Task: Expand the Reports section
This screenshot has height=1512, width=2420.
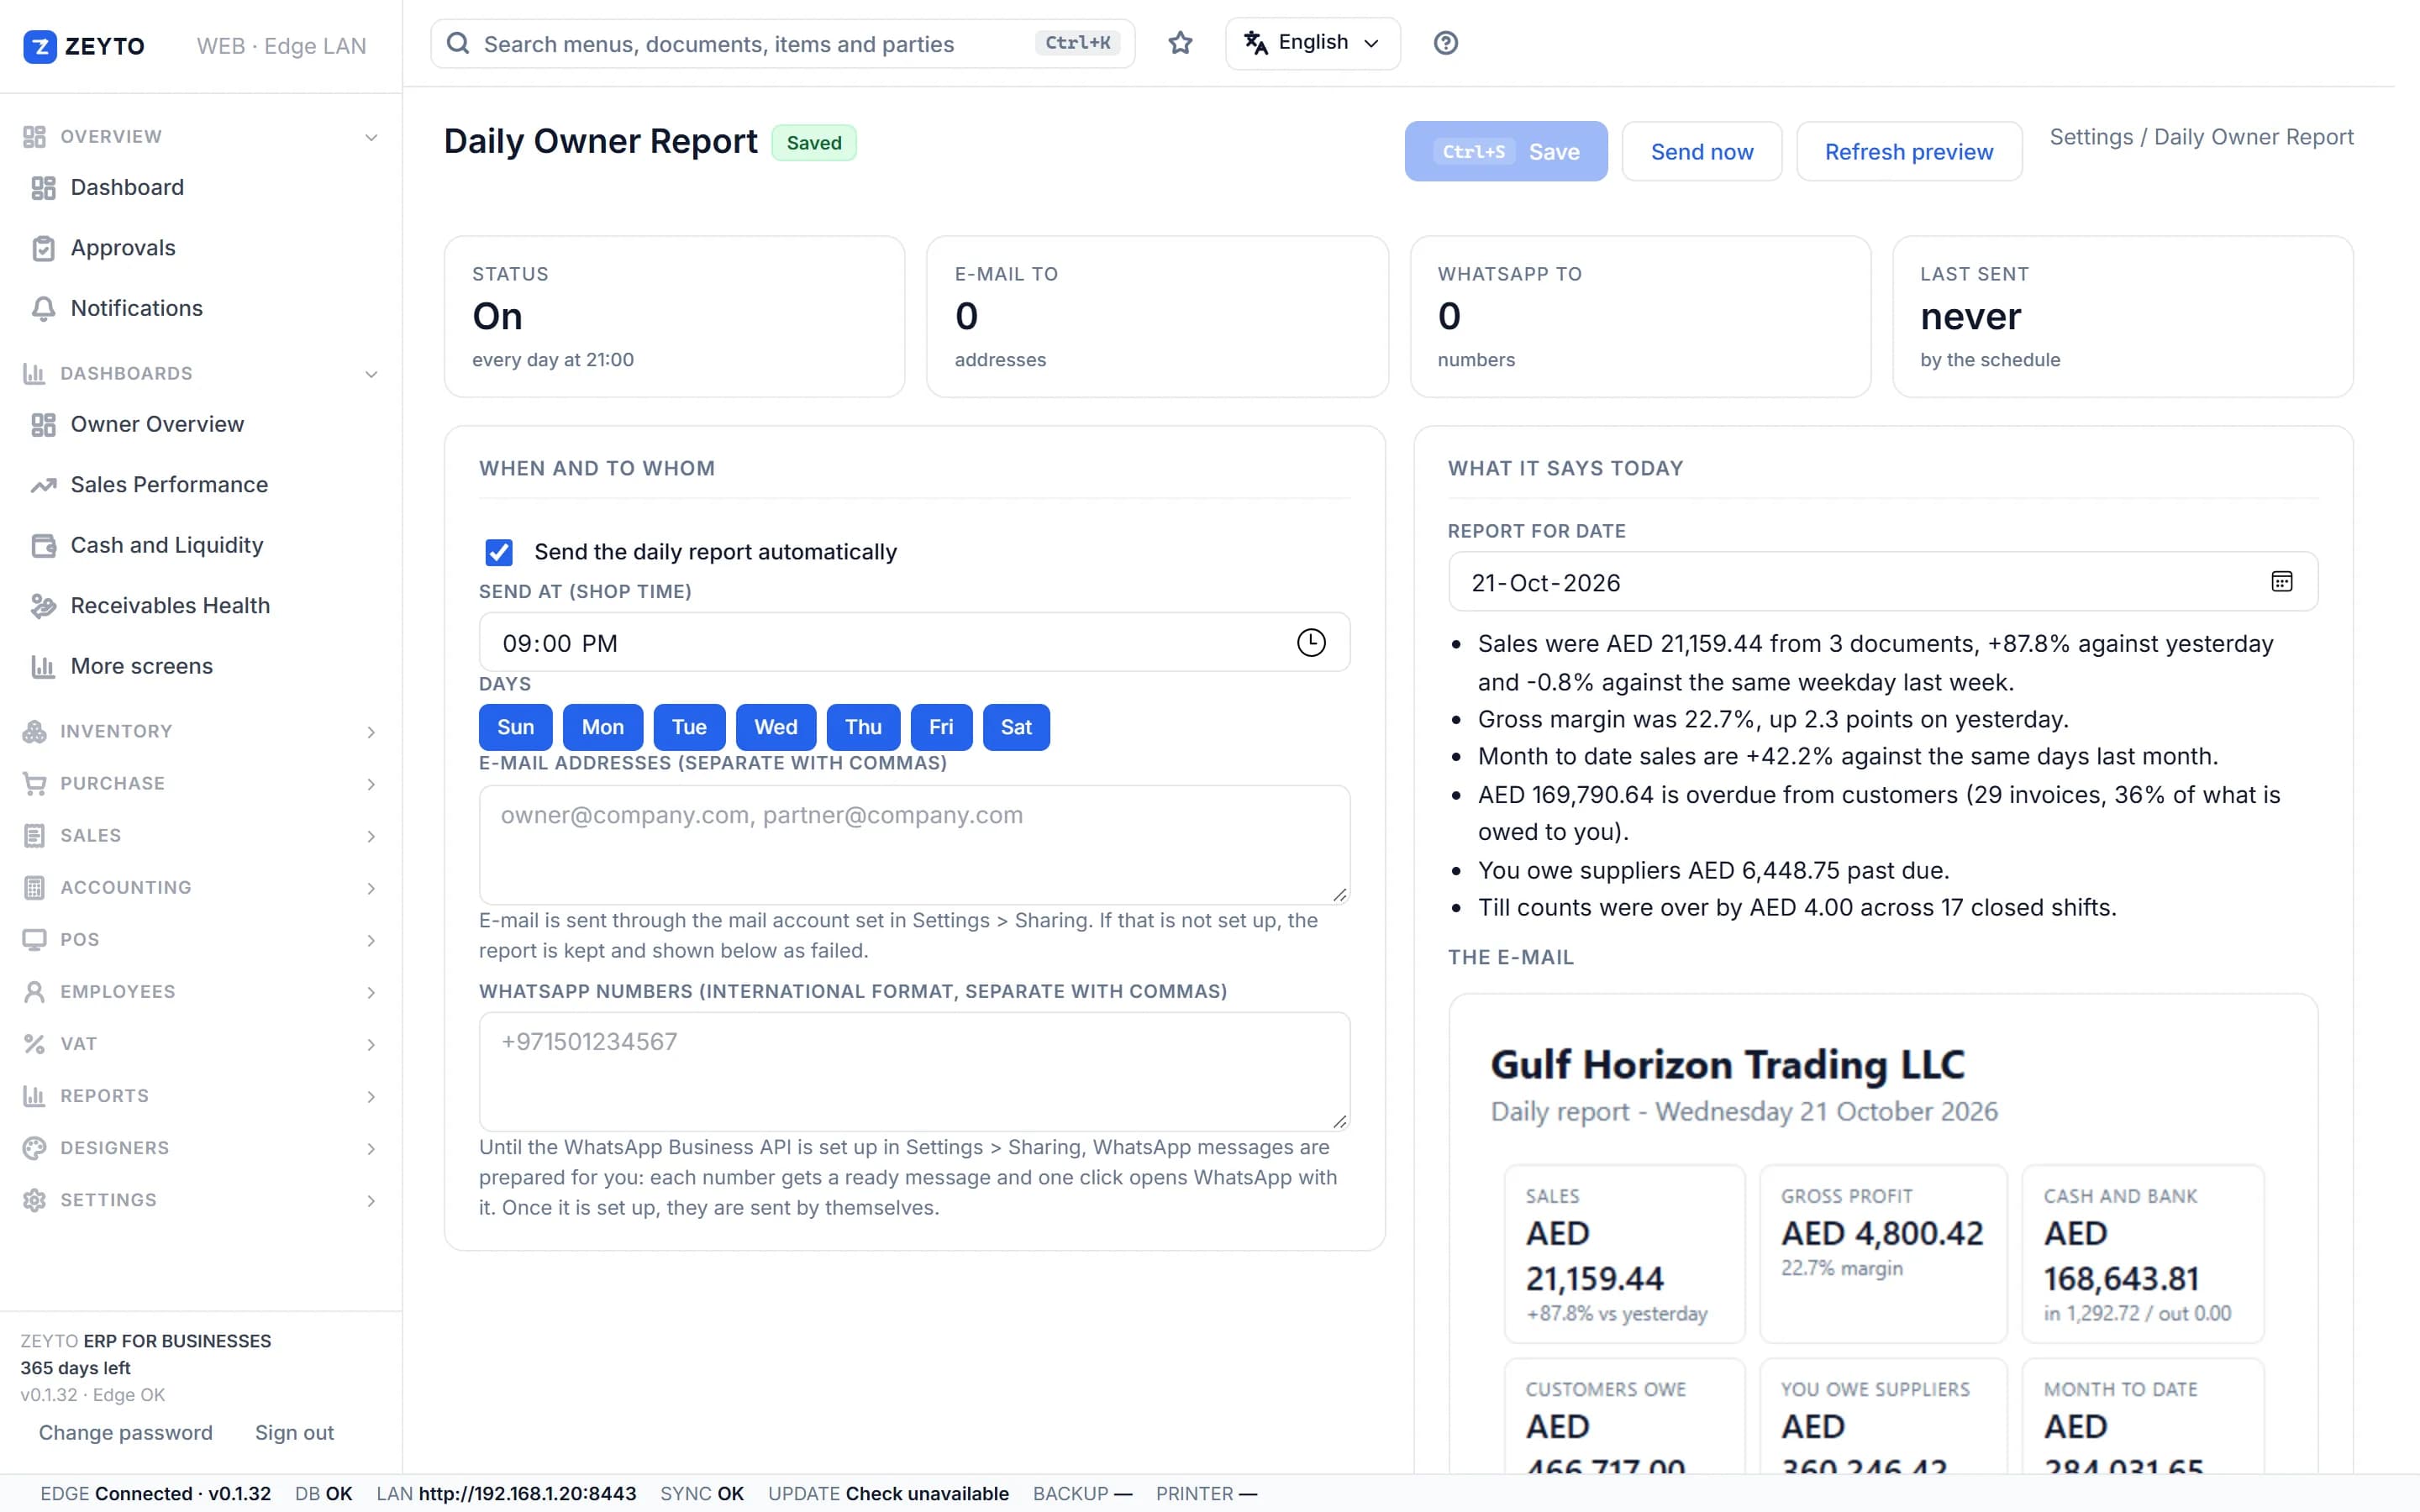Action: click(201, 1096)
